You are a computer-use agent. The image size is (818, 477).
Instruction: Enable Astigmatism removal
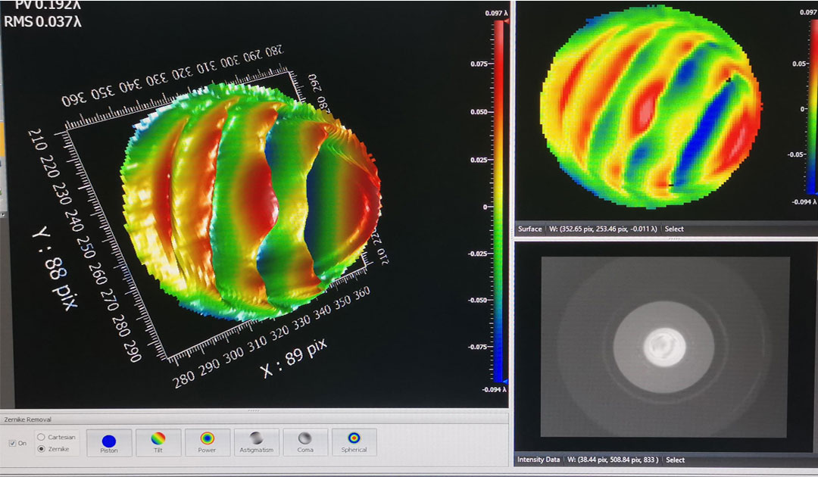point(256,442)
